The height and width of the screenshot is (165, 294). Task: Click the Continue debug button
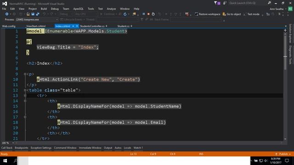107,14
